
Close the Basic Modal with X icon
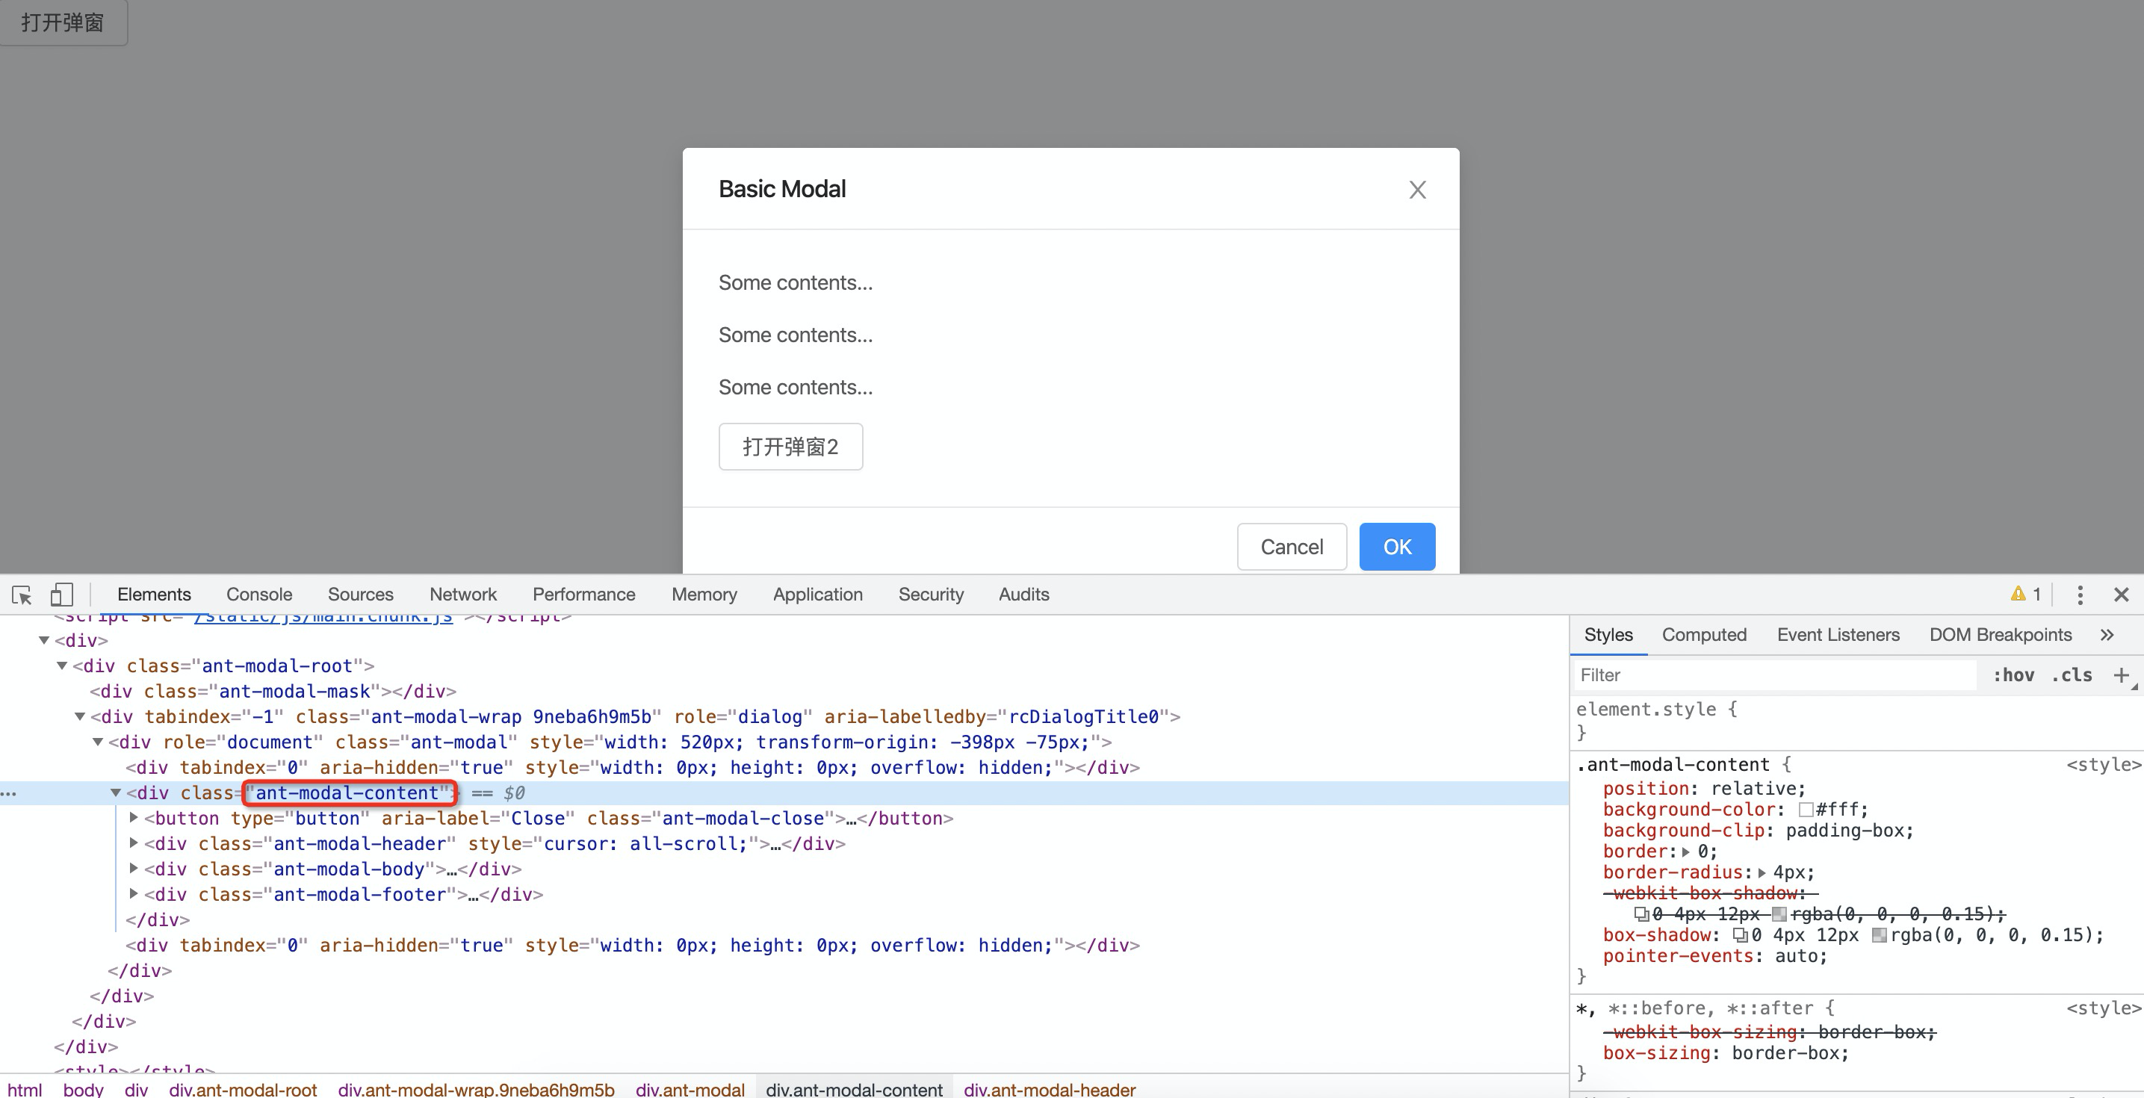[x=1416, y=190]
